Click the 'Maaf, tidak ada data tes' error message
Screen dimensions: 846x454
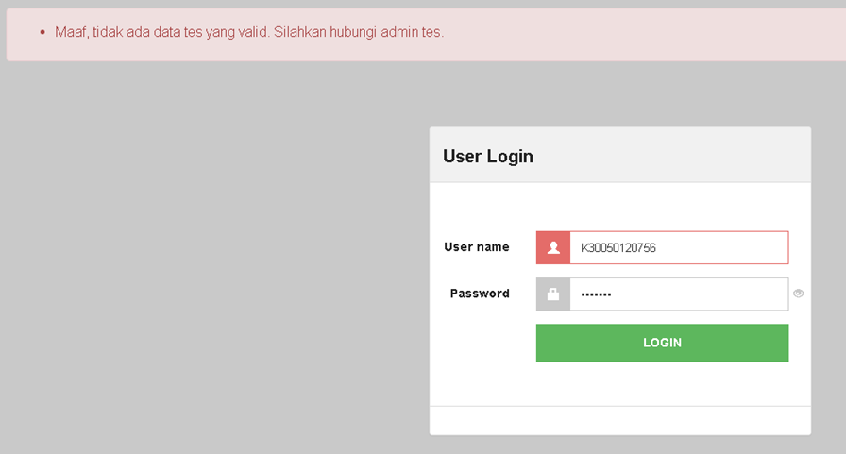coord(249,32)
